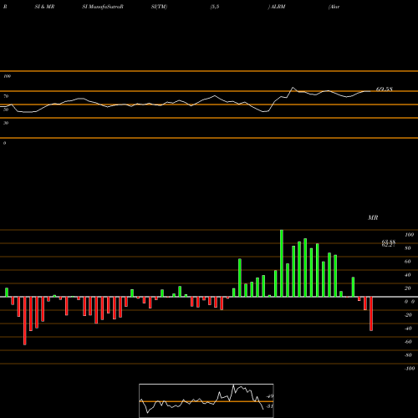Click the RSI axis label 0
The image size is (418, 418).
(4, 143)
